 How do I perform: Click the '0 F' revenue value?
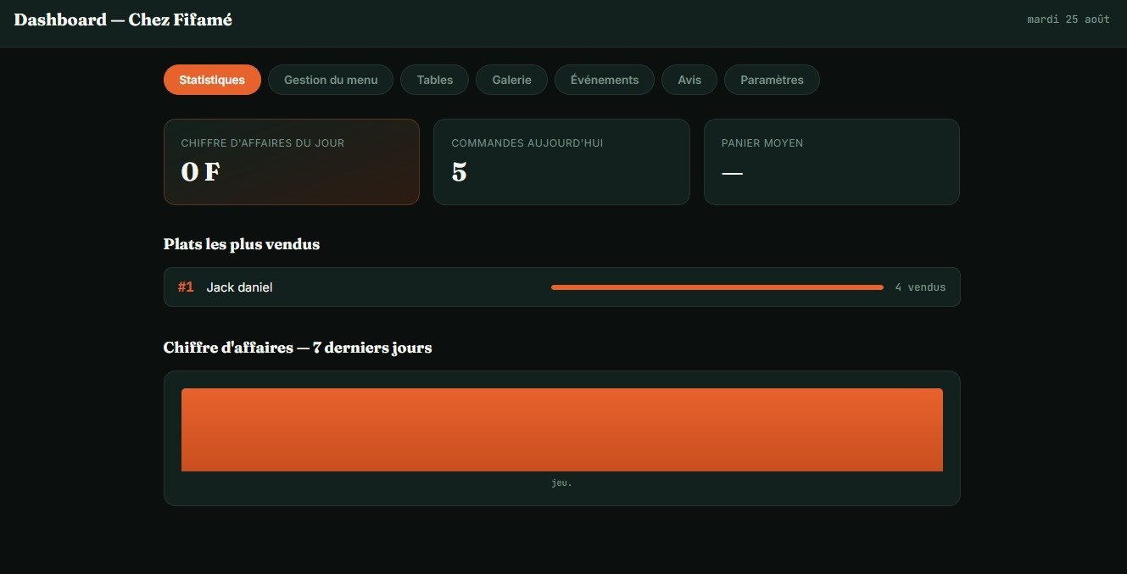pyautogui.click(x=200, y=172)
